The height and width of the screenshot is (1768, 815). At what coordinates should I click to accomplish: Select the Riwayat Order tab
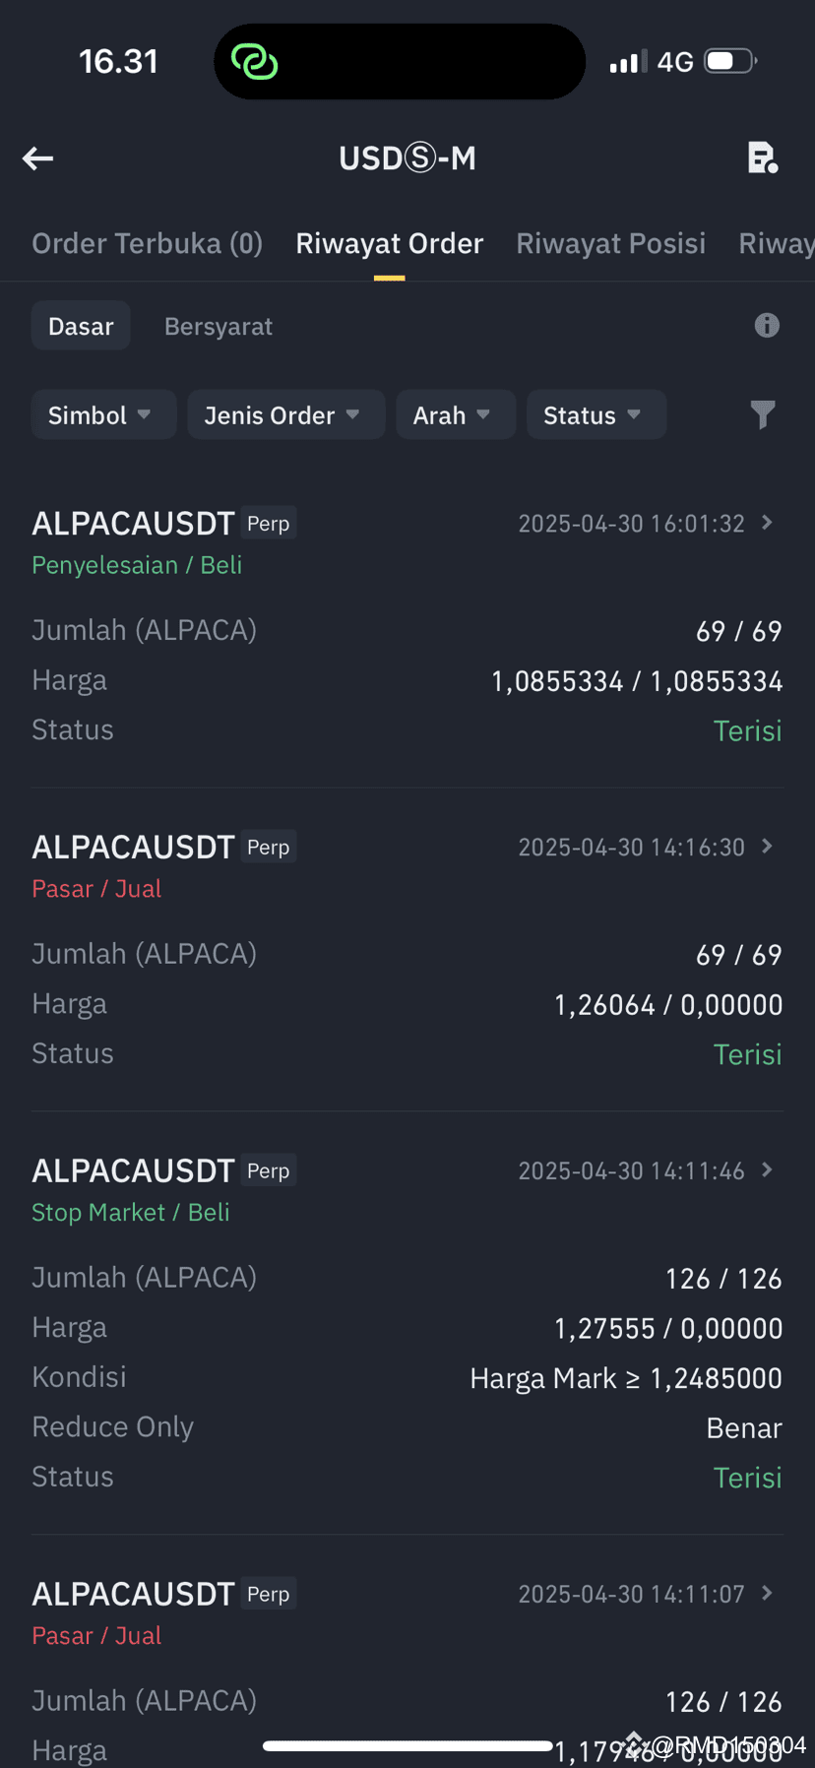pos(390,243)
